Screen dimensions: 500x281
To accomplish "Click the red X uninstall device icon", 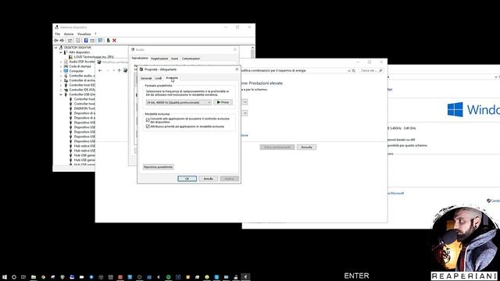I will 114,41.
